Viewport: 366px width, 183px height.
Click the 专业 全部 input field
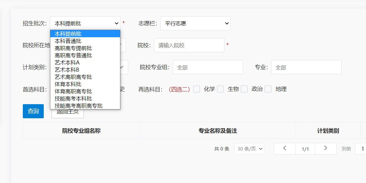tap(306, 67)
